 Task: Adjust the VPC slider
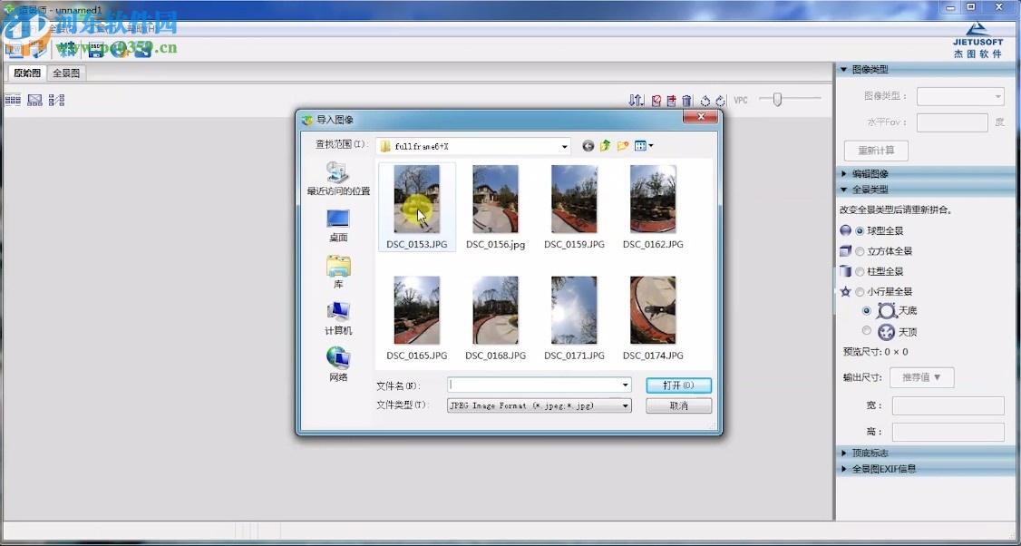778,101
